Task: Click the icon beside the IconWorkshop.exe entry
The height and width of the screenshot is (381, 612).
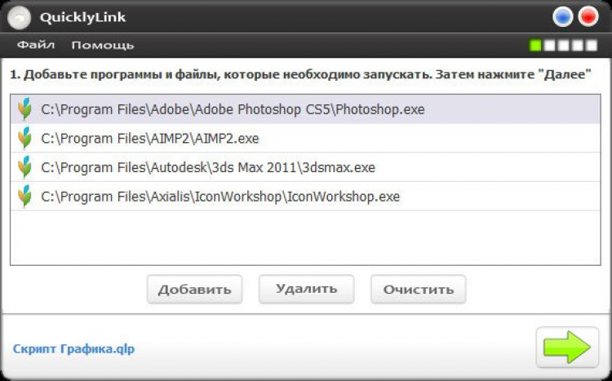Action: pyautogui.click(x=25, y=197)
